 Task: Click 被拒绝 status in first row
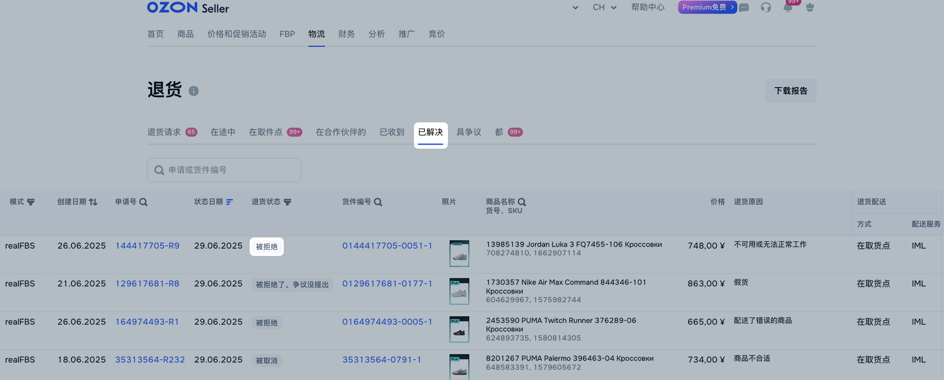click(266, 246)
